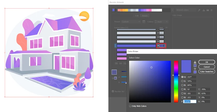Click the M field showing 65%
This screenshot has width=217, height=112.
click(206, 93)
